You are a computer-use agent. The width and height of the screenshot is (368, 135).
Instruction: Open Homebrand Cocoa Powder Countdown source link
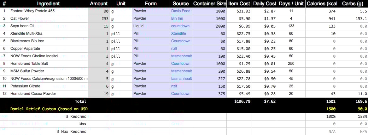point(181,93)
